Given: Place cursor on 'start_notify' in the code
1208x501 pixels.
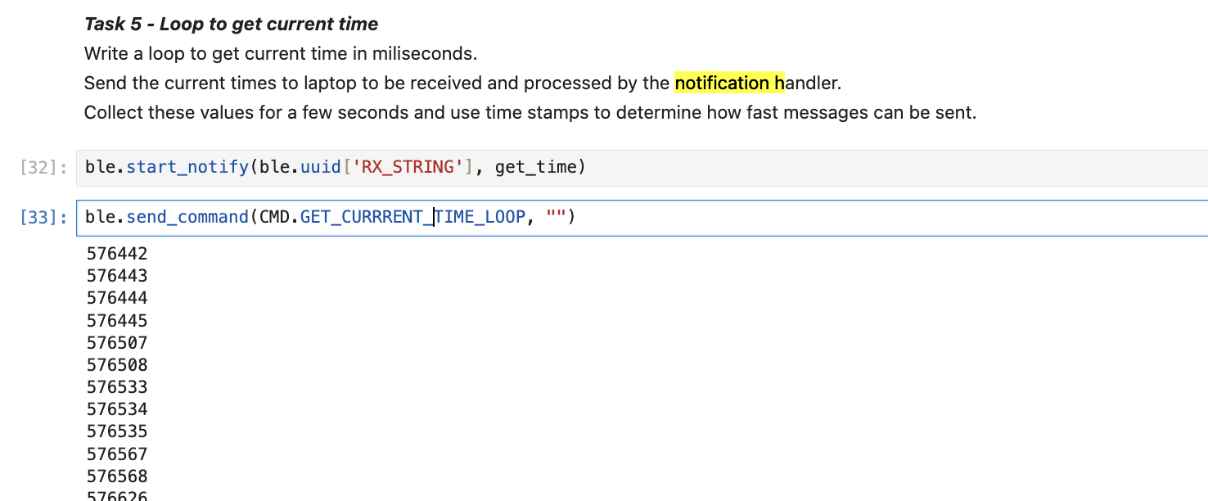Looking at the screenshot, I should [187, 168].
